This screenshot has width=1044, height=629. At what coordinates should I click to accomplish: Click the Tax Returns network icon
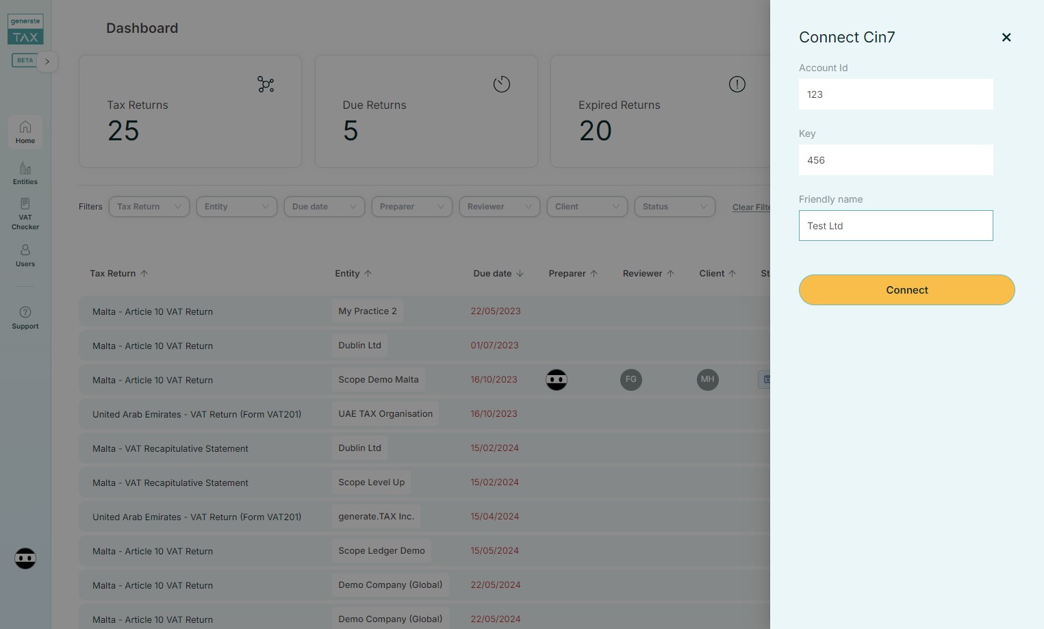(266, 84)
